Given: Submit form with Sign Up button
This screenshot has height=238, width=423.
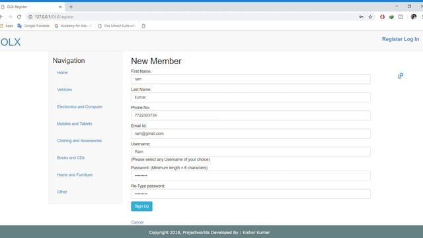Looking at the screenshot, I should click(141, 206).
